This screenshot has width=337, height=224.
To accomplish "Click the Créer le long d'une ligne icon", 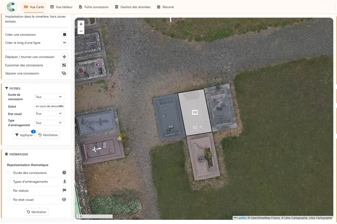I will (x=64, y=43).
